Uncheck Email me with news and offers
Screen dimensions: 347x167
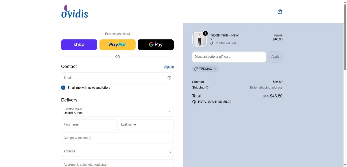[x=63, y=88]
